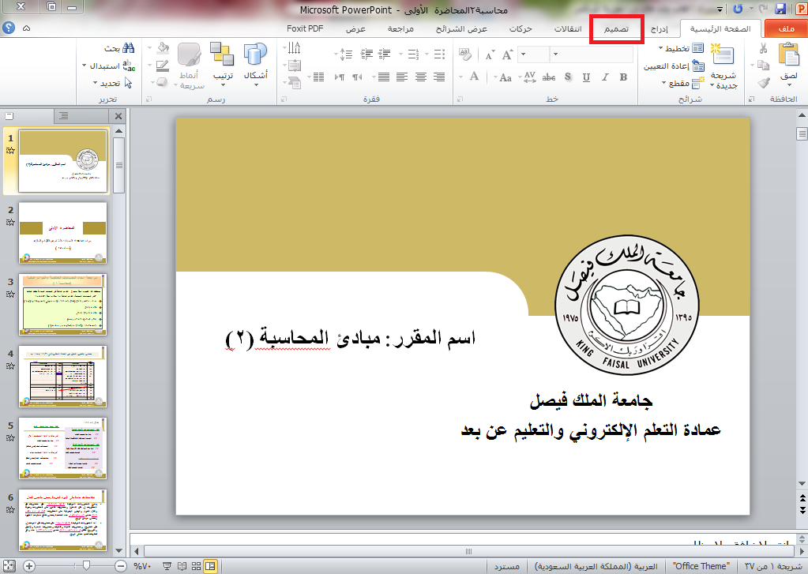Image resolution: width=808 pixels, height=574 pixels.
Task: Click Fit Slide to Window icon
Action: pyautogui.click(x=9, y=566)
